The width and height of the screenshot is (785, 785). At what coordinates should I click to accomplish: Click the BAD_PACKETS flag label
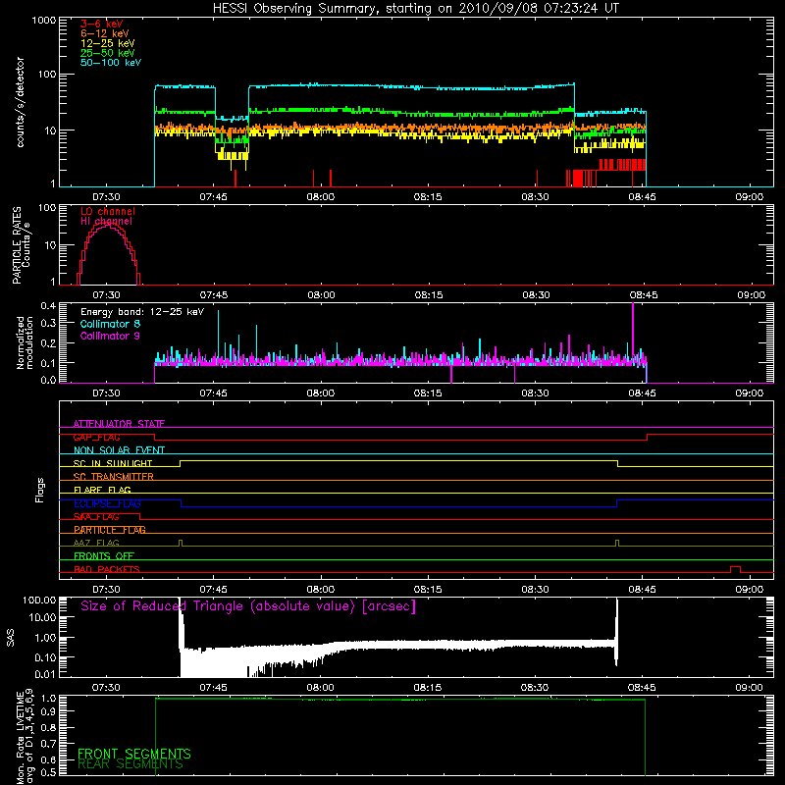point(107,569)
